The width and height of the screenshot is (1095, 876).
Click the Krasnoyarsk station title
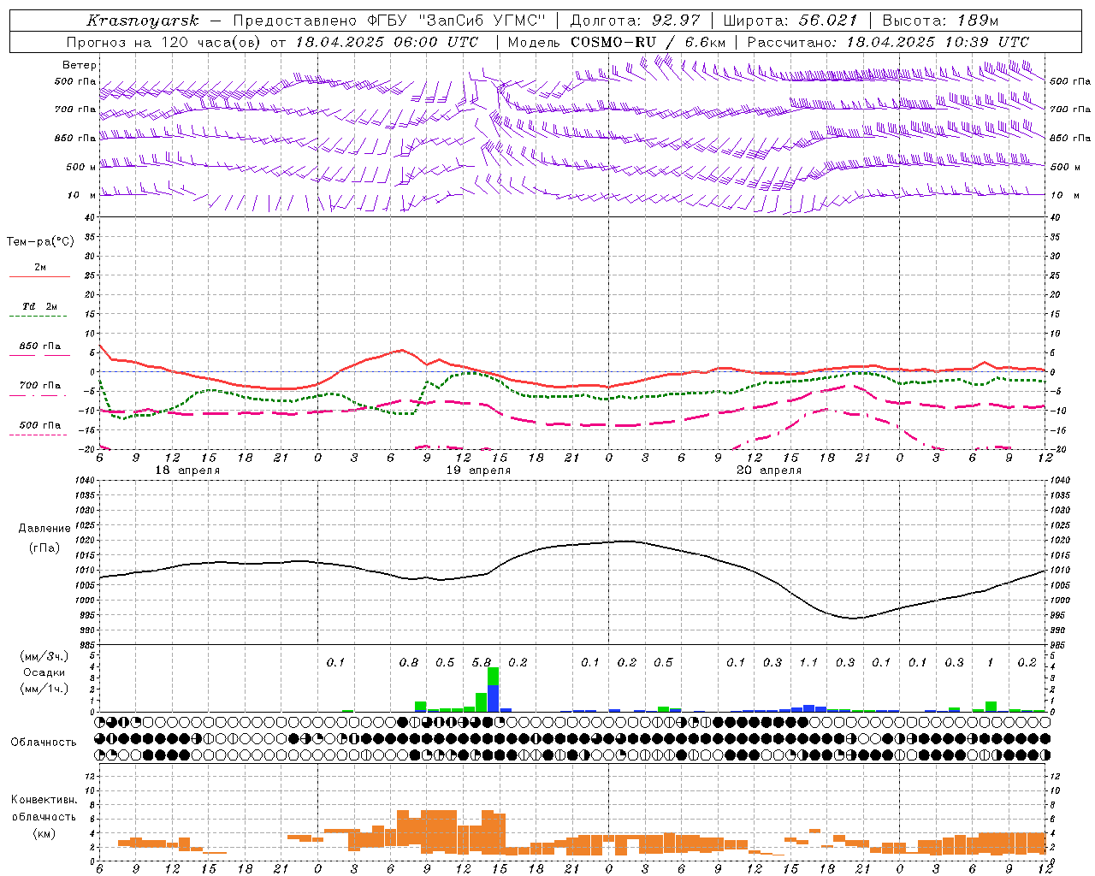tap(143, 21)
